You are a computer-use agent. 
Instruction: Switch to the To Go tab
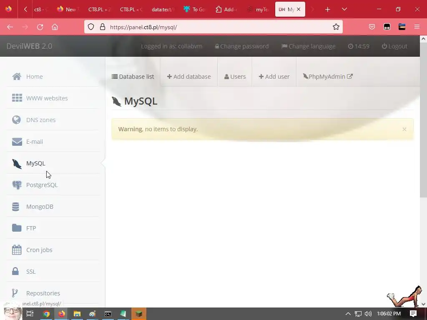point(195,9)
